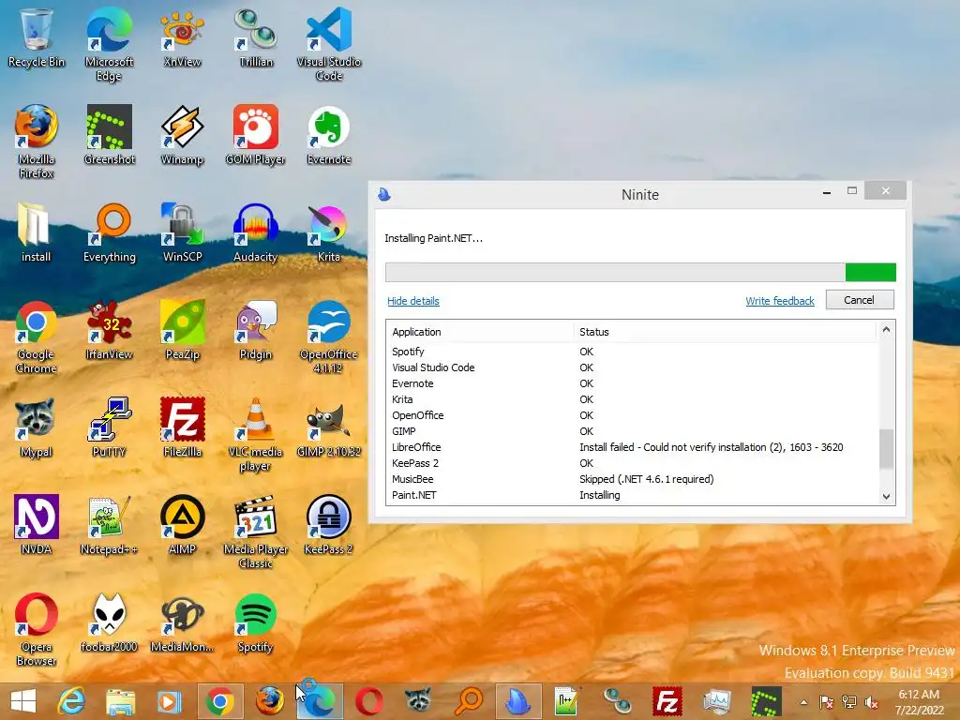Open the Write feedback link
Image resolution: width=960 pixels, height=720 pixels.
pyautogui.click(x=780, y=301)
